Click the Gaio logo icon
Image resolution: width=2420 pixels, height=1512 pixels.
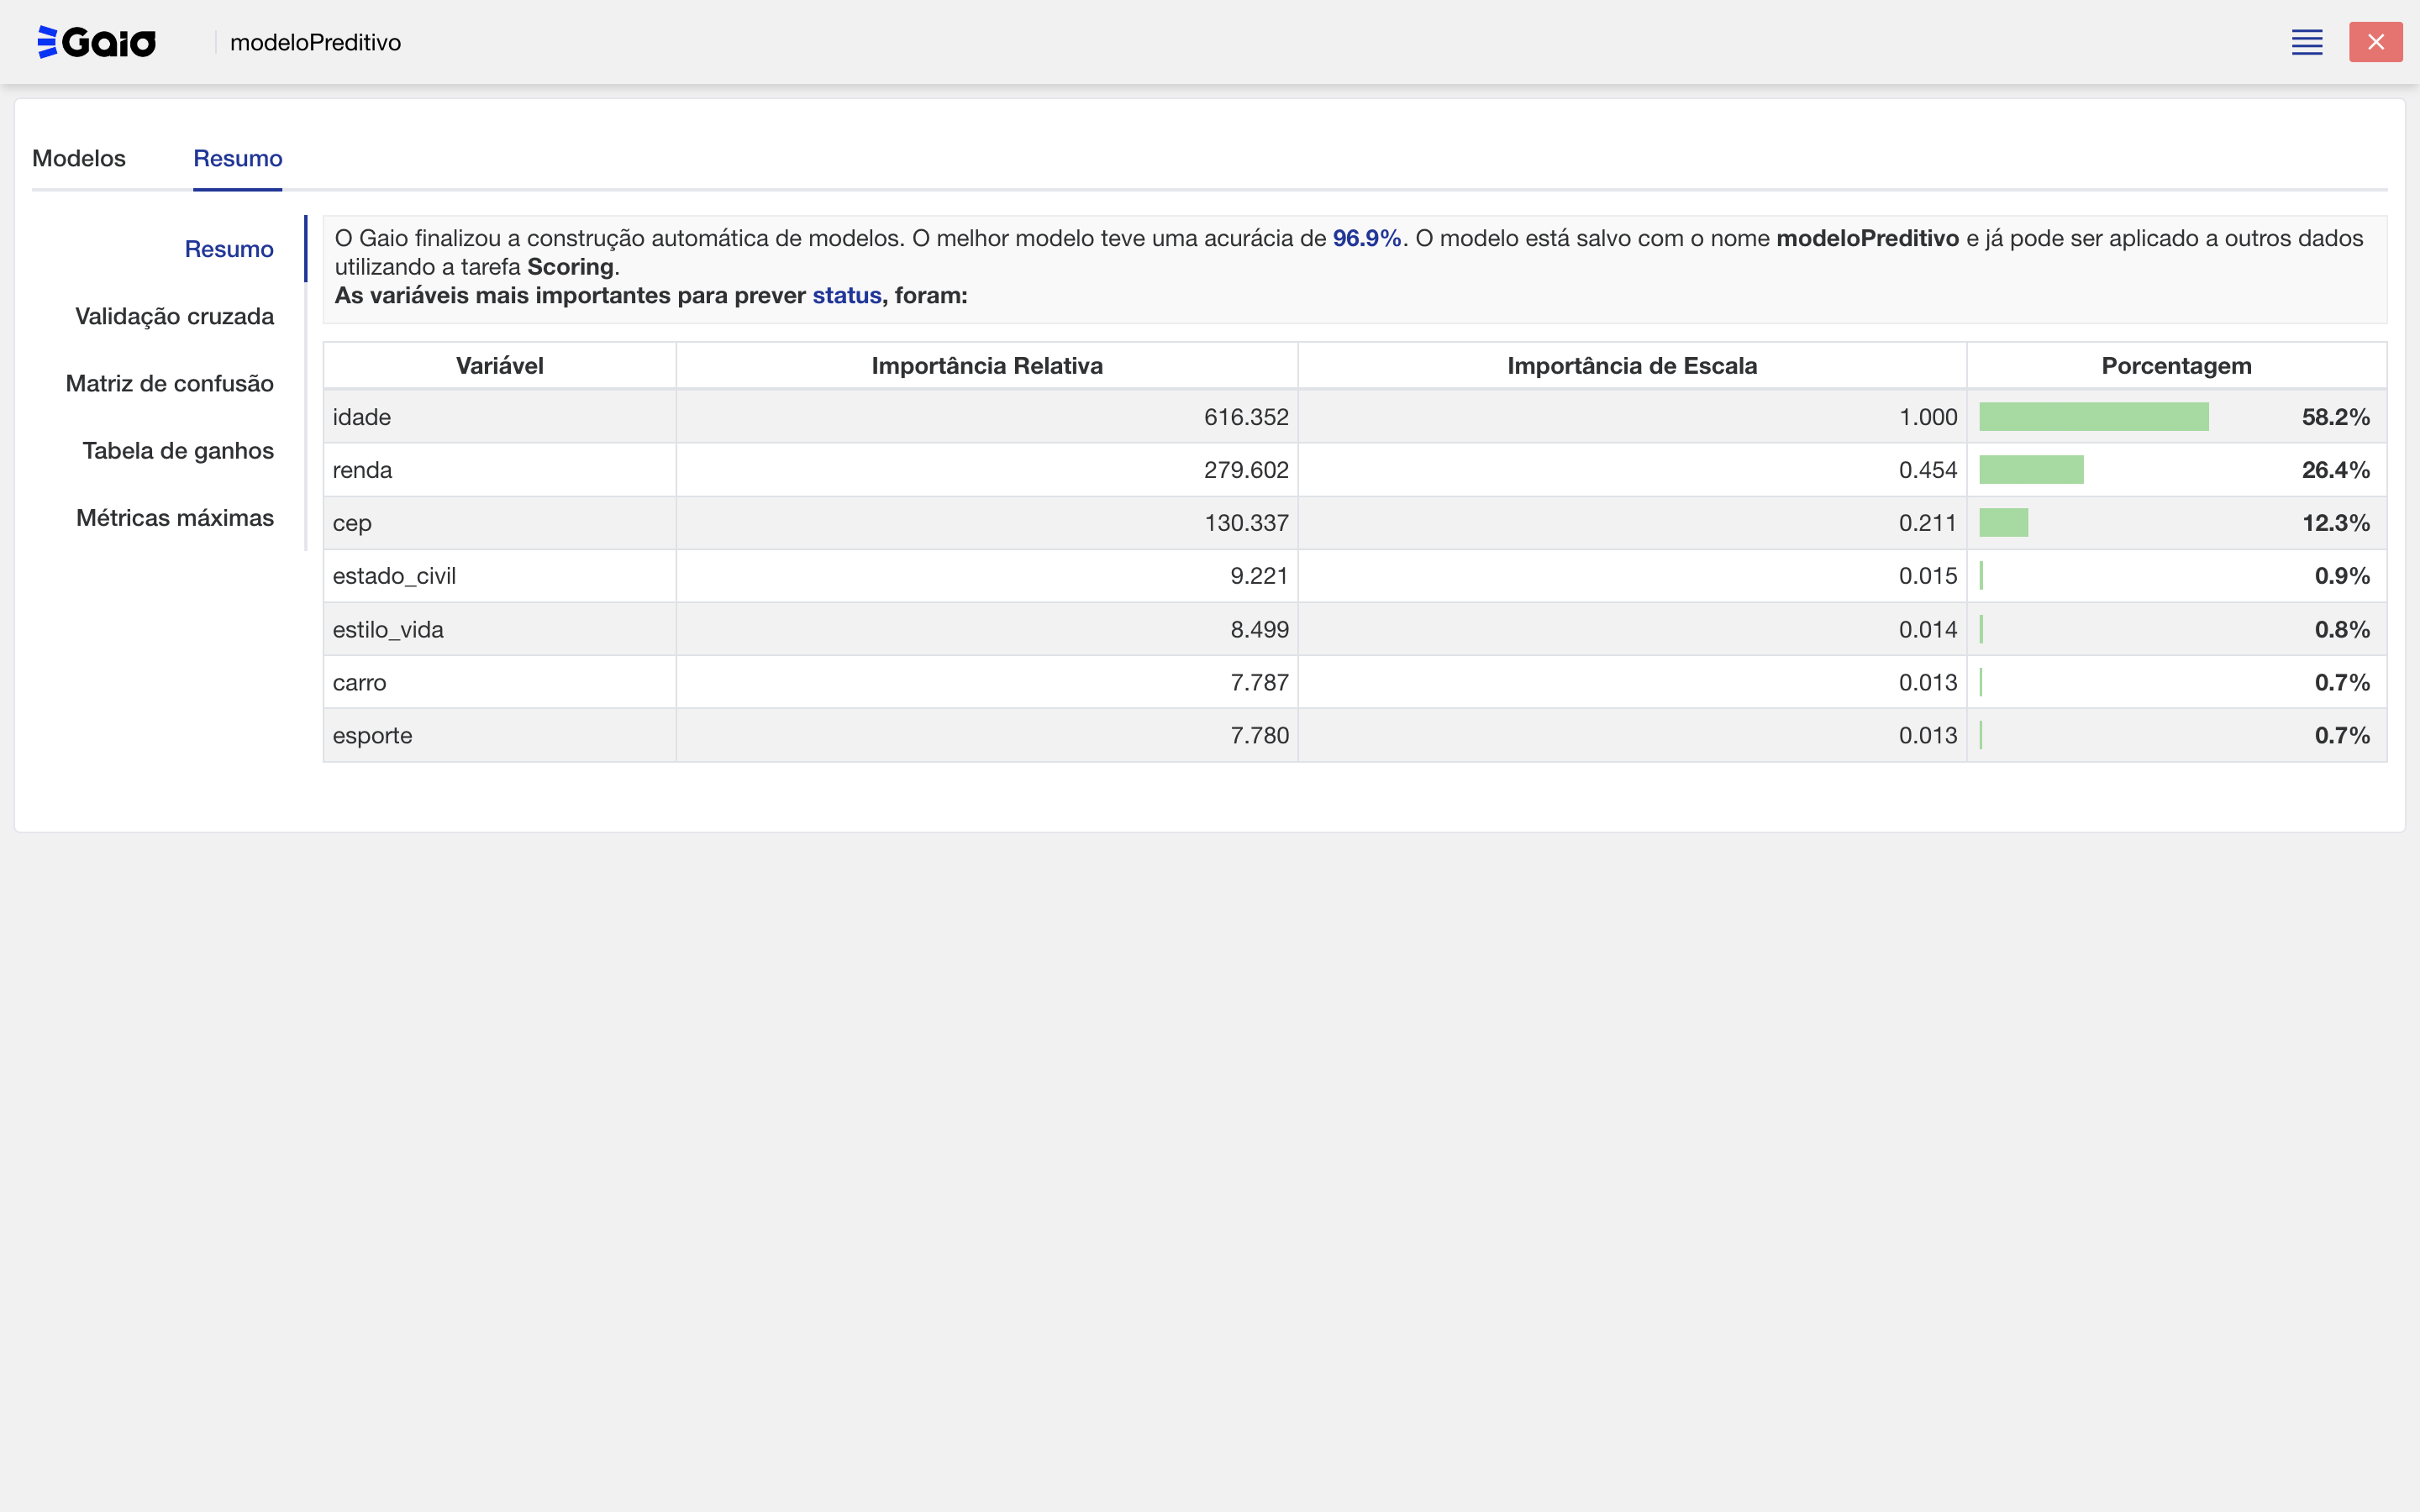(x=96, y=42)
